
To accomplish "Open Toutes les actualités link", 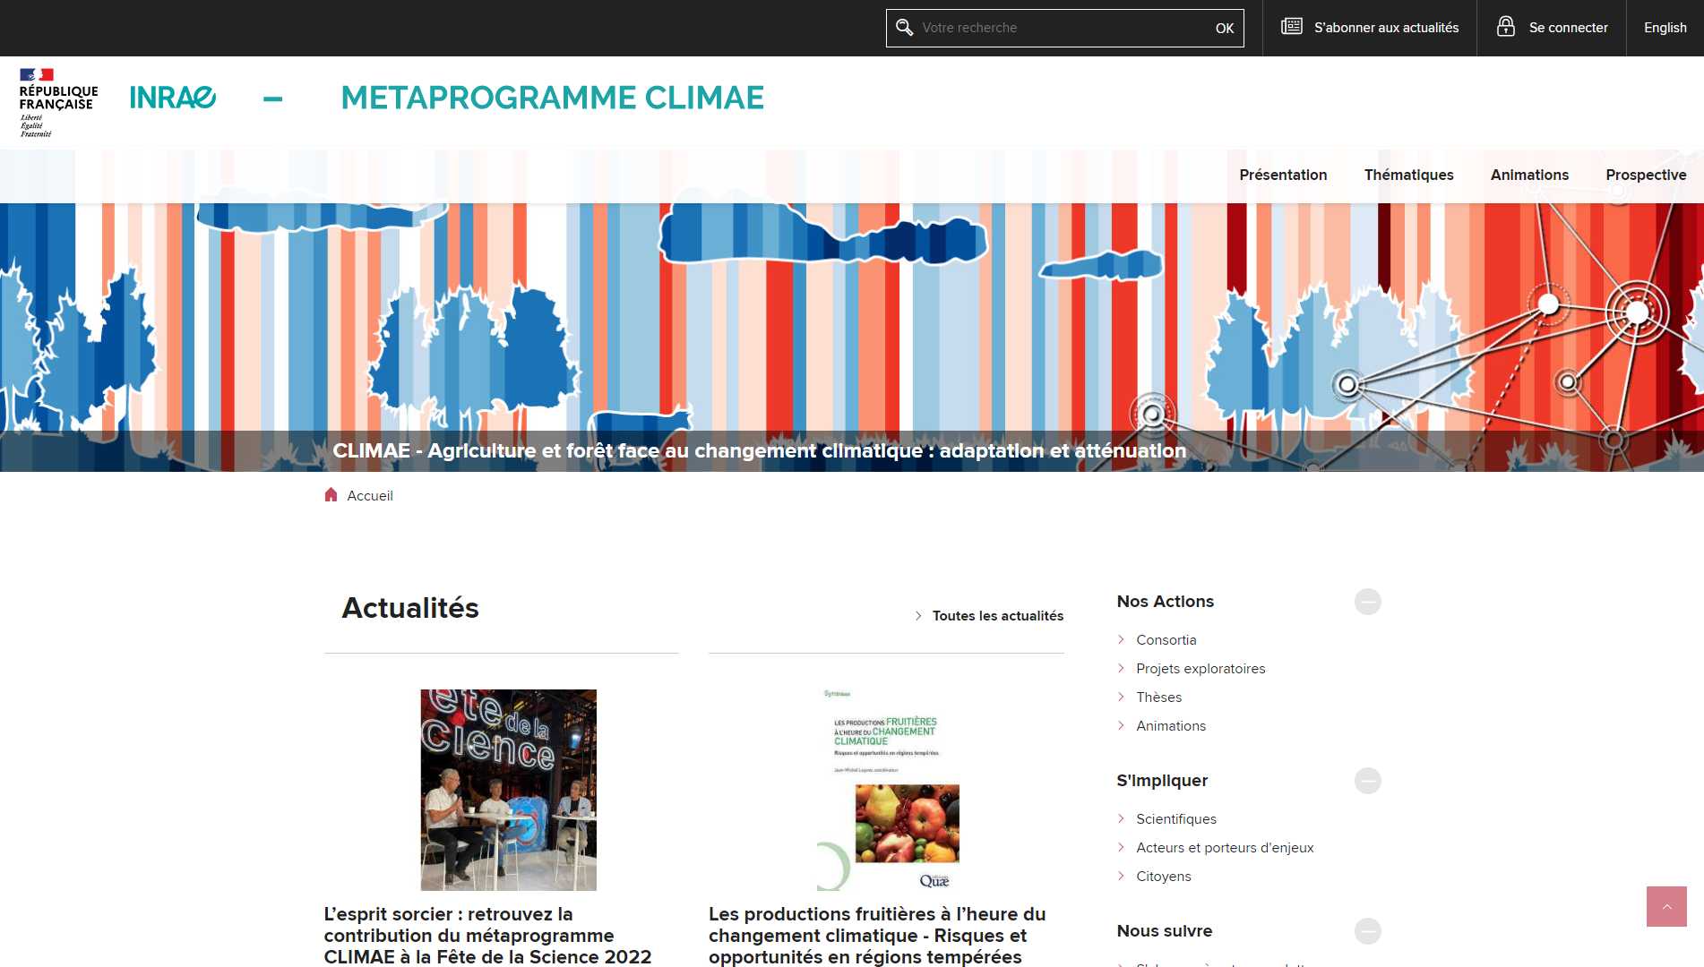I will pyautogui.click(x=997, y=616).
